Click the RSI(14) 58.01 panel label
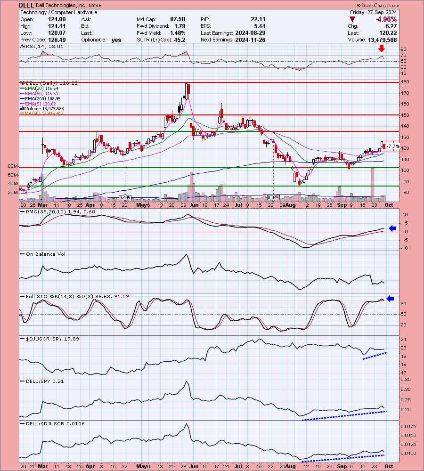The height and width of the screenshot is (471, 424). [44, 47]
